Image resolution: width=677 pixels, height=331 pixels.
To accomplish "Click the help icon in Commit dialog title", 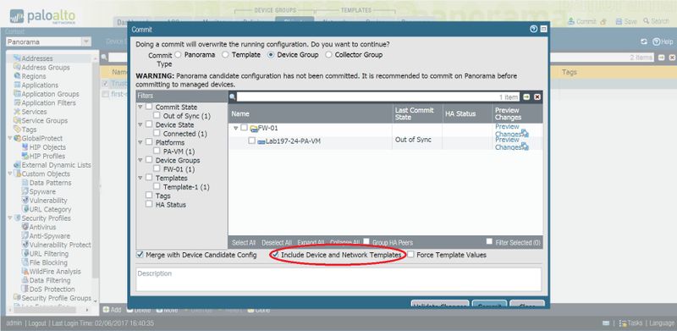I will [534, 30].
